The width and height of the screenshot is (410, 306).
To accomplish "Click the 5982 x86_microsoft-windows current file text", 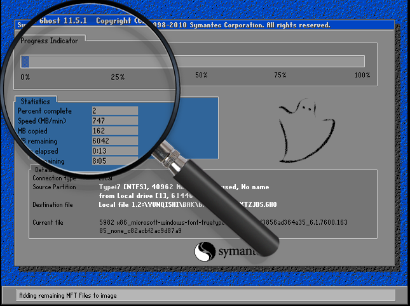I will pyautogui.click(x=223, y=222).
